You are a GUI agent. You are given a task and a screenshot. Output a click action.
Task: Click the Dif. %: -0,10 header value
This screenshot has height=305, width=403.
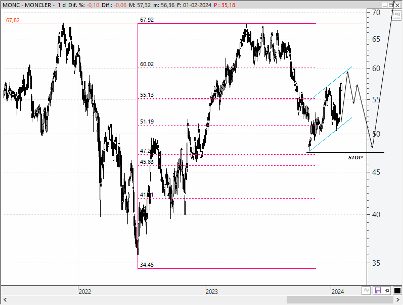(84, 5)
